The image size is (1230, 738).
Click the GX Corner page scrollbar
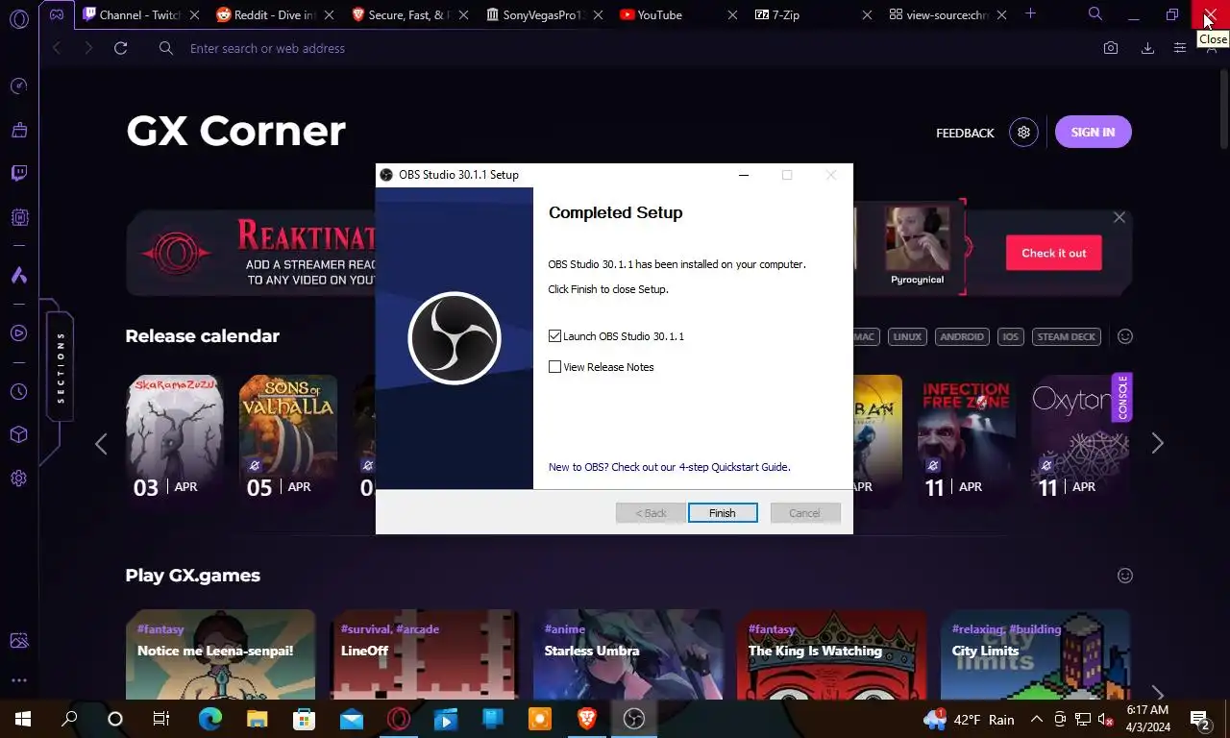pos(1223,111)
